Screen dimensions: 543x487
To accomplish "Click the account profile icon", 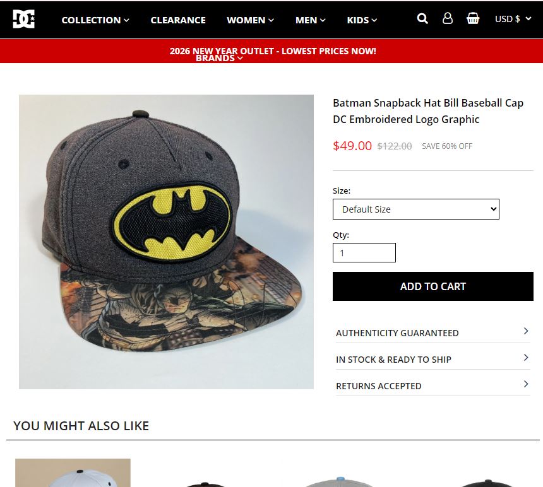I will (x=447, y=19).
